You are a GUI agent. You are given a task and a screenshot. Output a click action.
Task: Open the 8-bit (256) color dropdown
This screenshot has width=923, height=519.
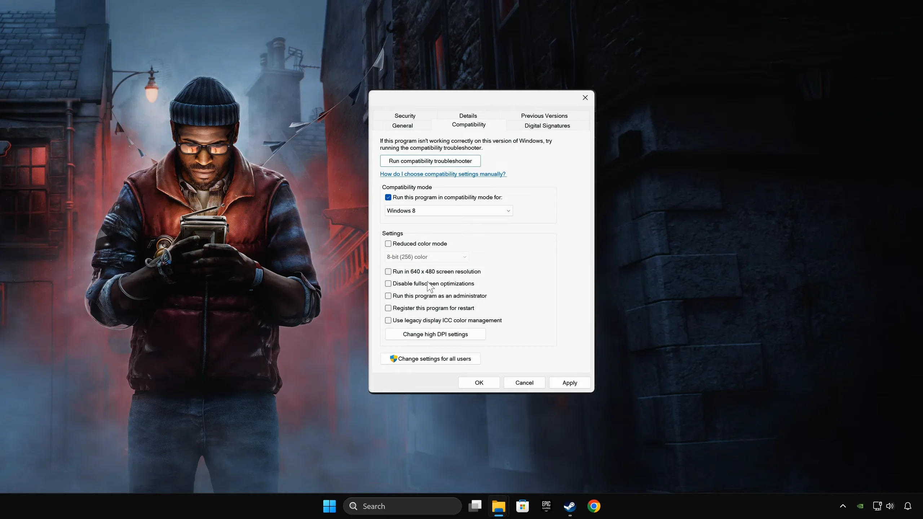427,257
